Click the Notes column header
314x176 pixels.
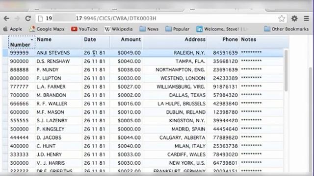(x=264, y=42)
